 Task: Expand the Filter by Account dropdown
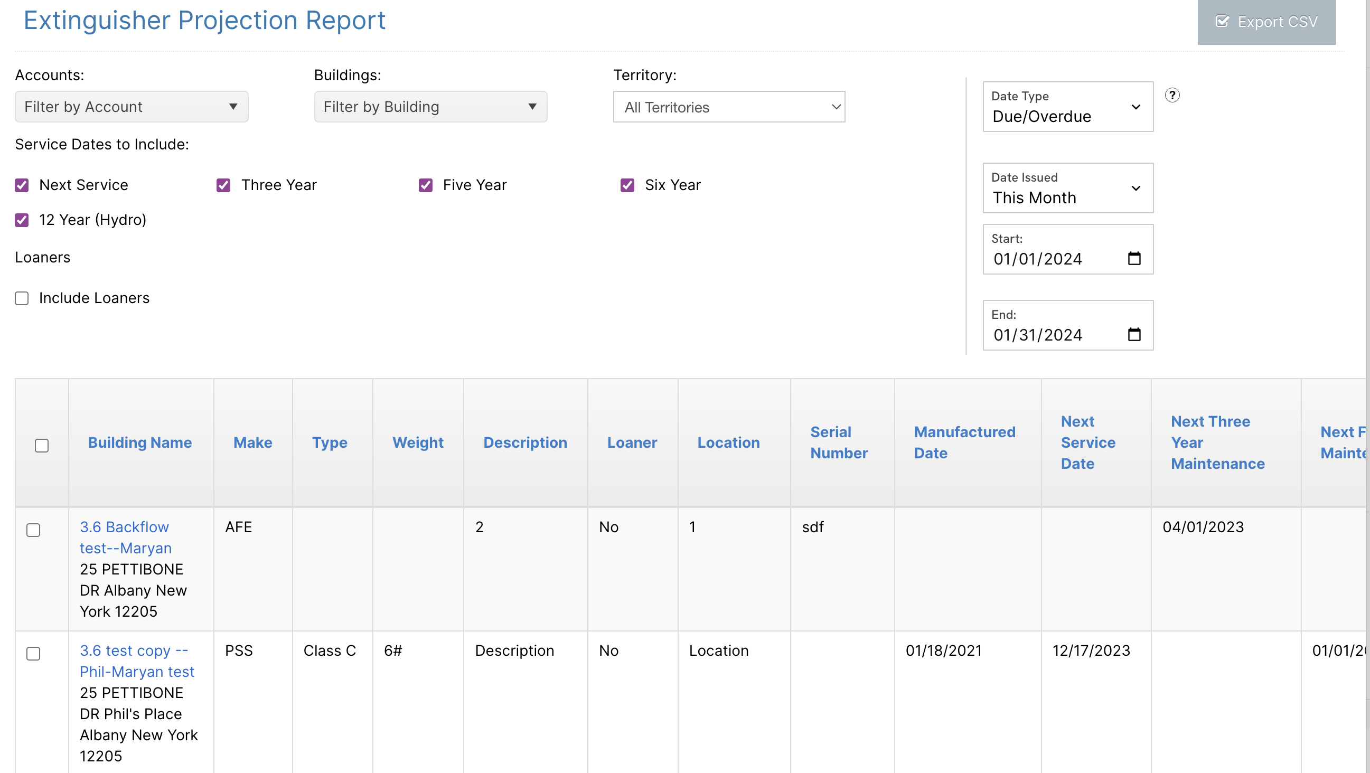[132, 107]
